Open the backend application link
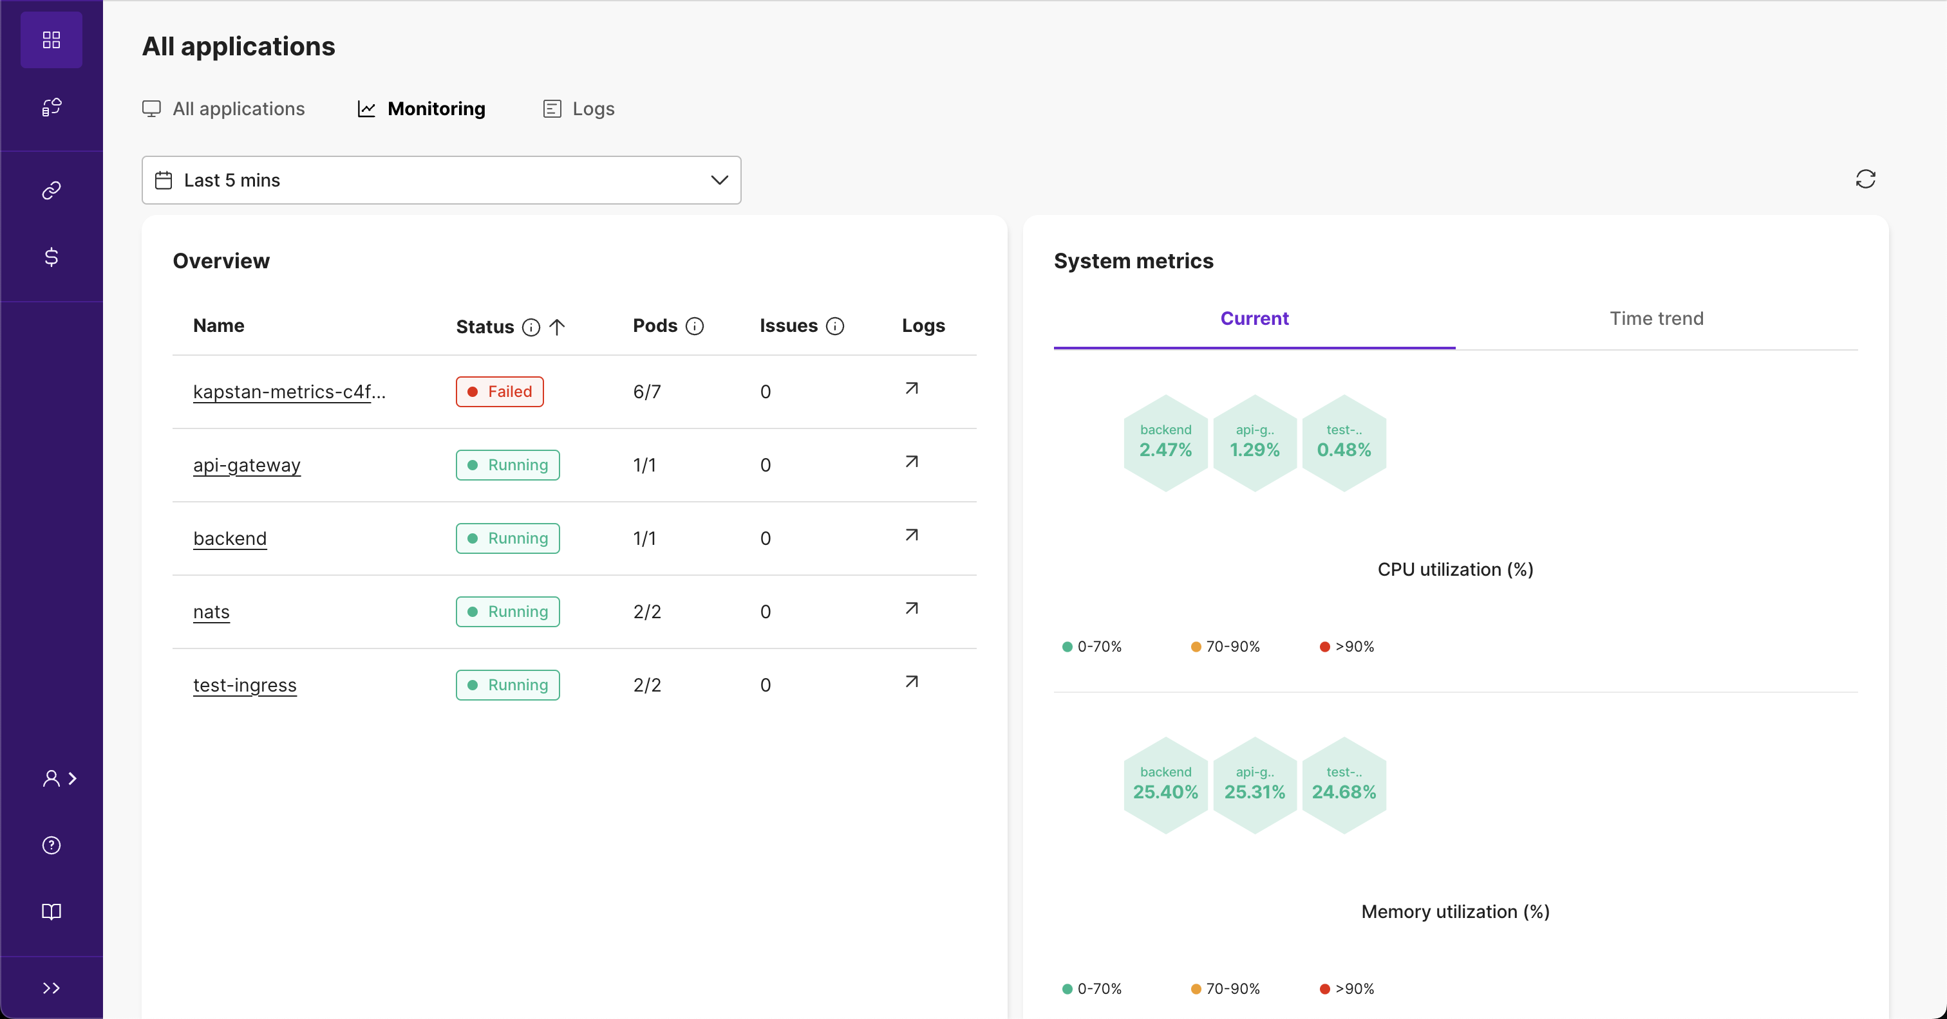This screenshot has width=1947, height=1019. tap(230, 538)
